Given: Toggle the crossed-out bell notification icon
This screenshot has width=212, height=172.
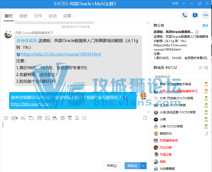Looking at the screenshot, I should 77,118.
